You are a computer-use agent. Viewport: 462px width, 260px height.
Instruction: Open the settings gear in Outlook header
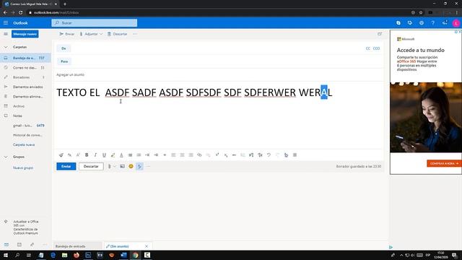422,22
